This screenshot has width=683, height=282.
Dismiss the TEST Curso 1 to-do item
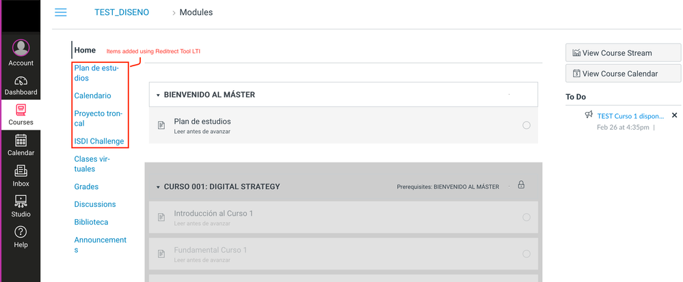[x=674, y=115]
